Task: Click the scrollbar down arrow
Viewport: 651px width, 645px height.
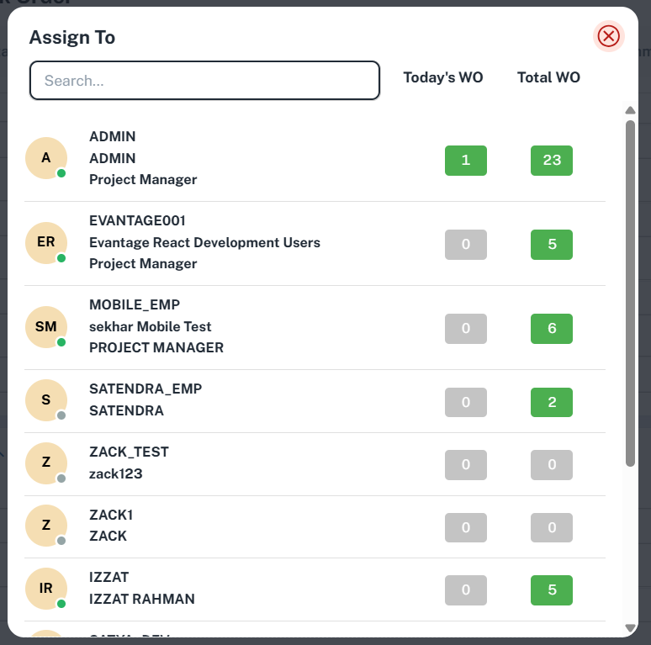Action: [x=630, y=627]
